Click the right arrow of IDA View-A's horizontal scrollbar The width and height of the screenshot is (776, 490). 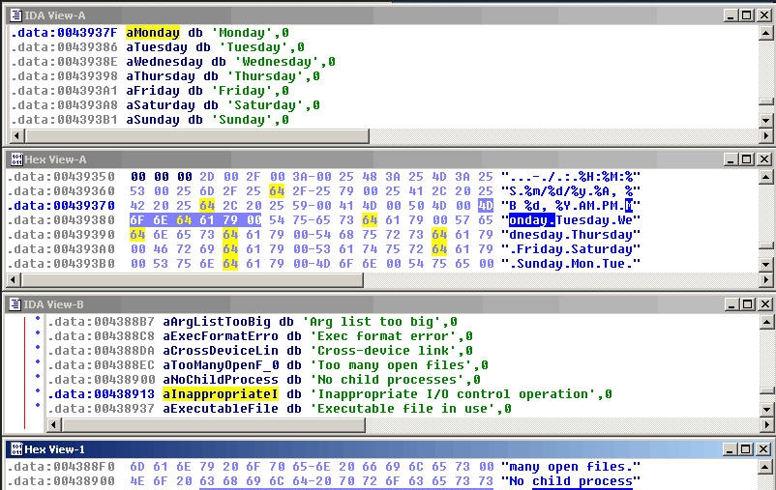coord(766,136)
